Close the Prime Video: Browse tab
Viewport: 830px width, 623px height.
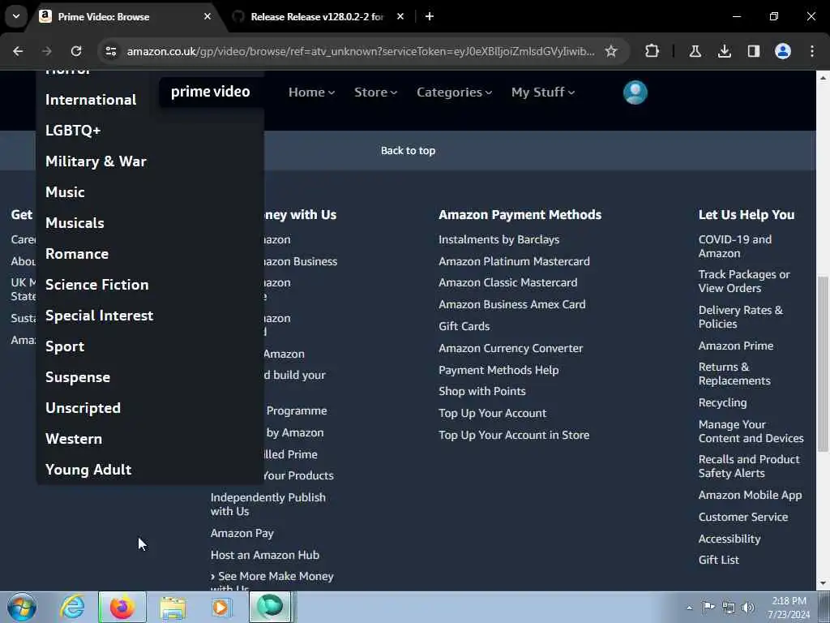(207, 16)
